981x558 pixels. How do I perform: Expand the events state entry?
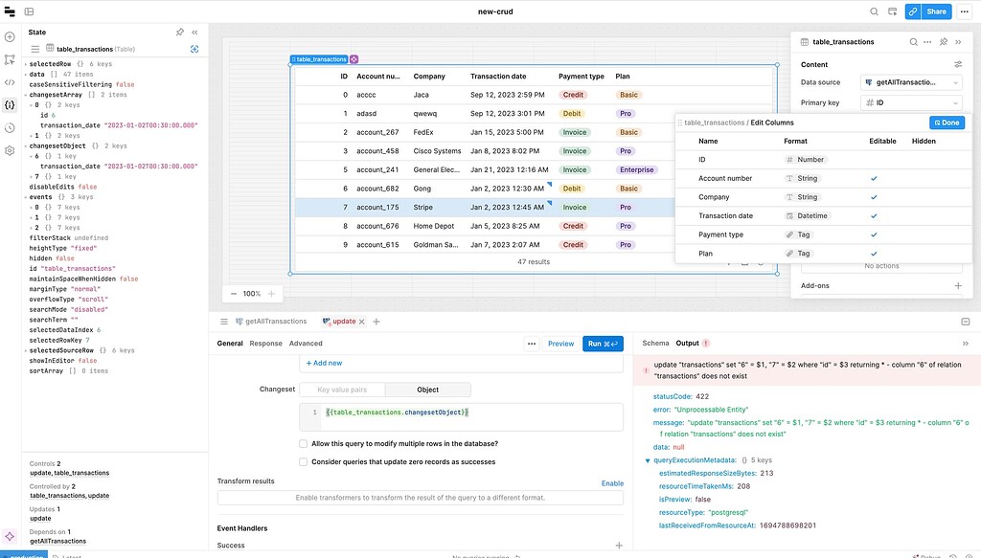(26, 197)
